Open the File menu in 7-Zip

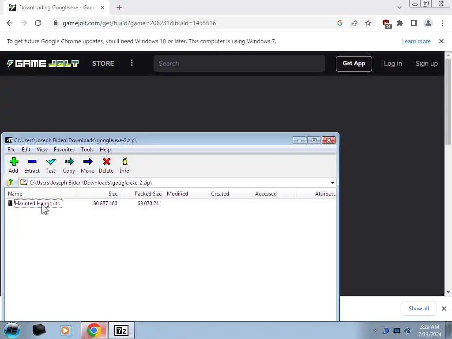(11, 150)
